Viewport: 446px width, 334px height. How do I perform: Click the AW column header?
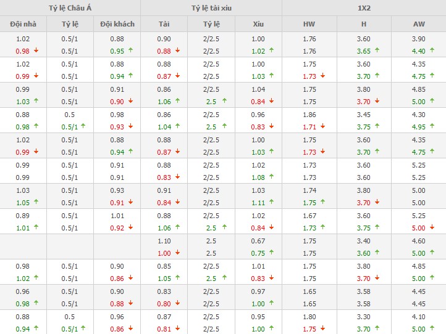coord(418,25)
